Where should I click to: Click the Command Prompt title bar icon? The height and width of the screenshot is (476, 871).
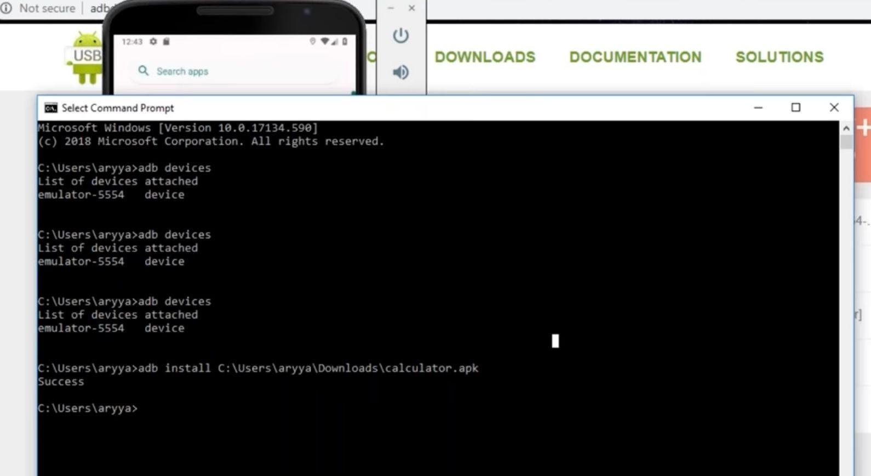coord(51,108)
